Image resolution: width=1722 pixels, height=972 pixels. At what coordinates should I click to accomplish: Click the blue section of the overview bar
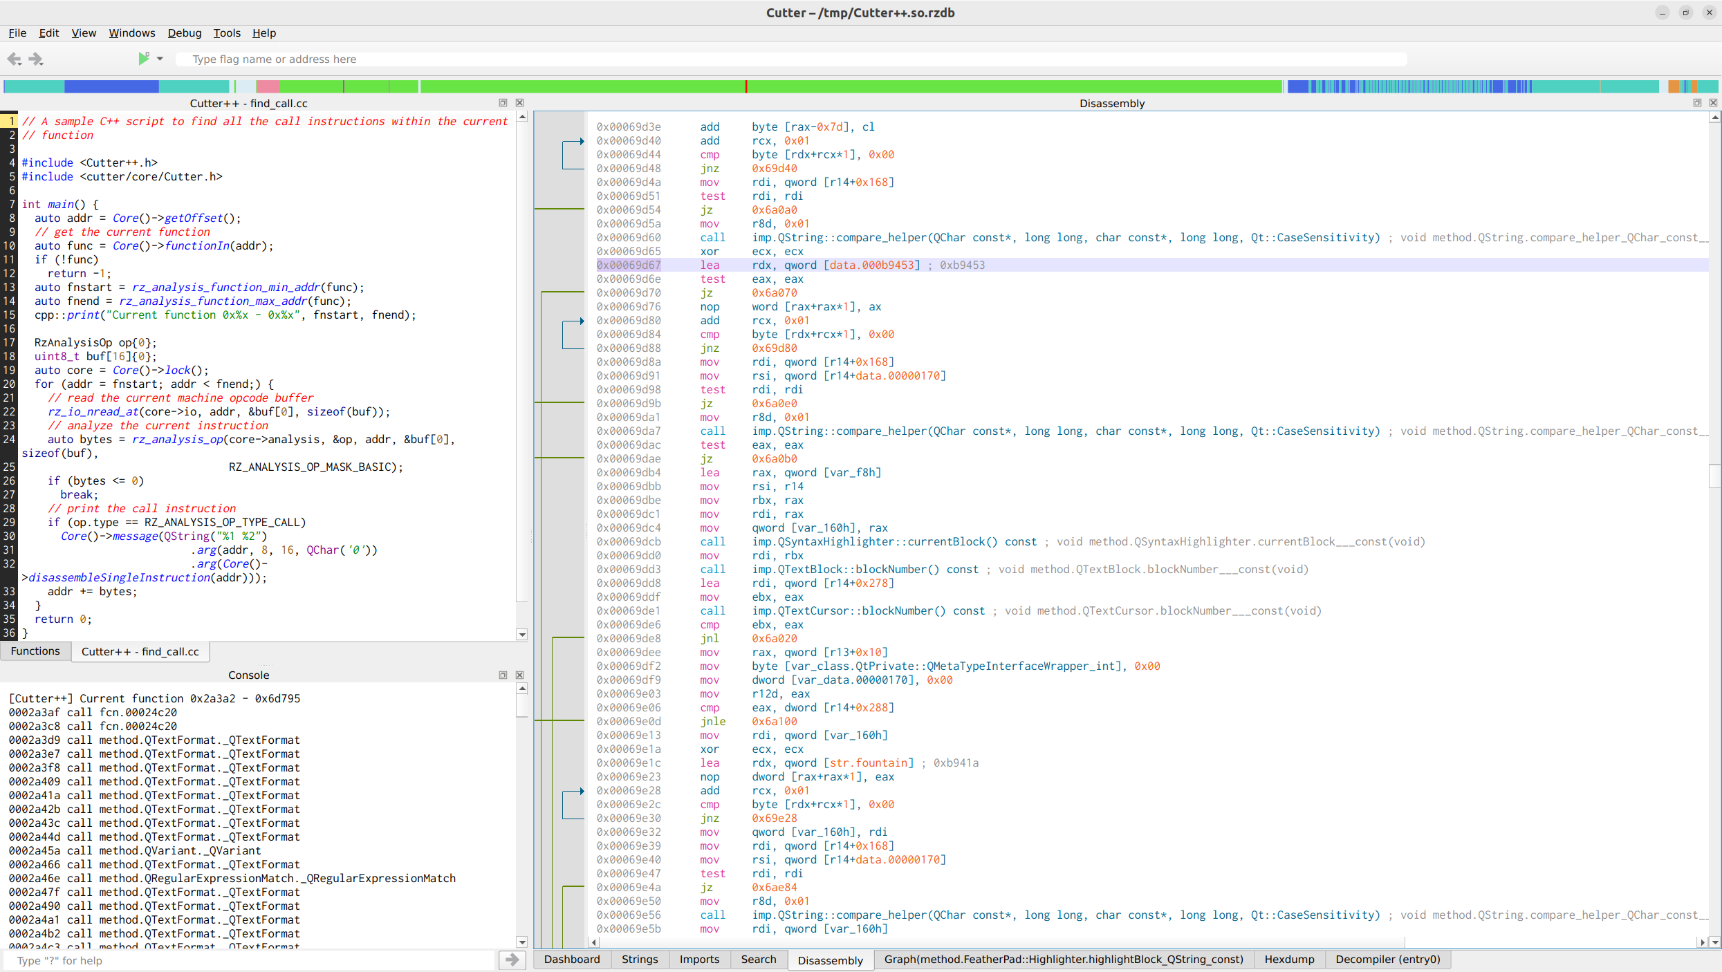point(111,86)
